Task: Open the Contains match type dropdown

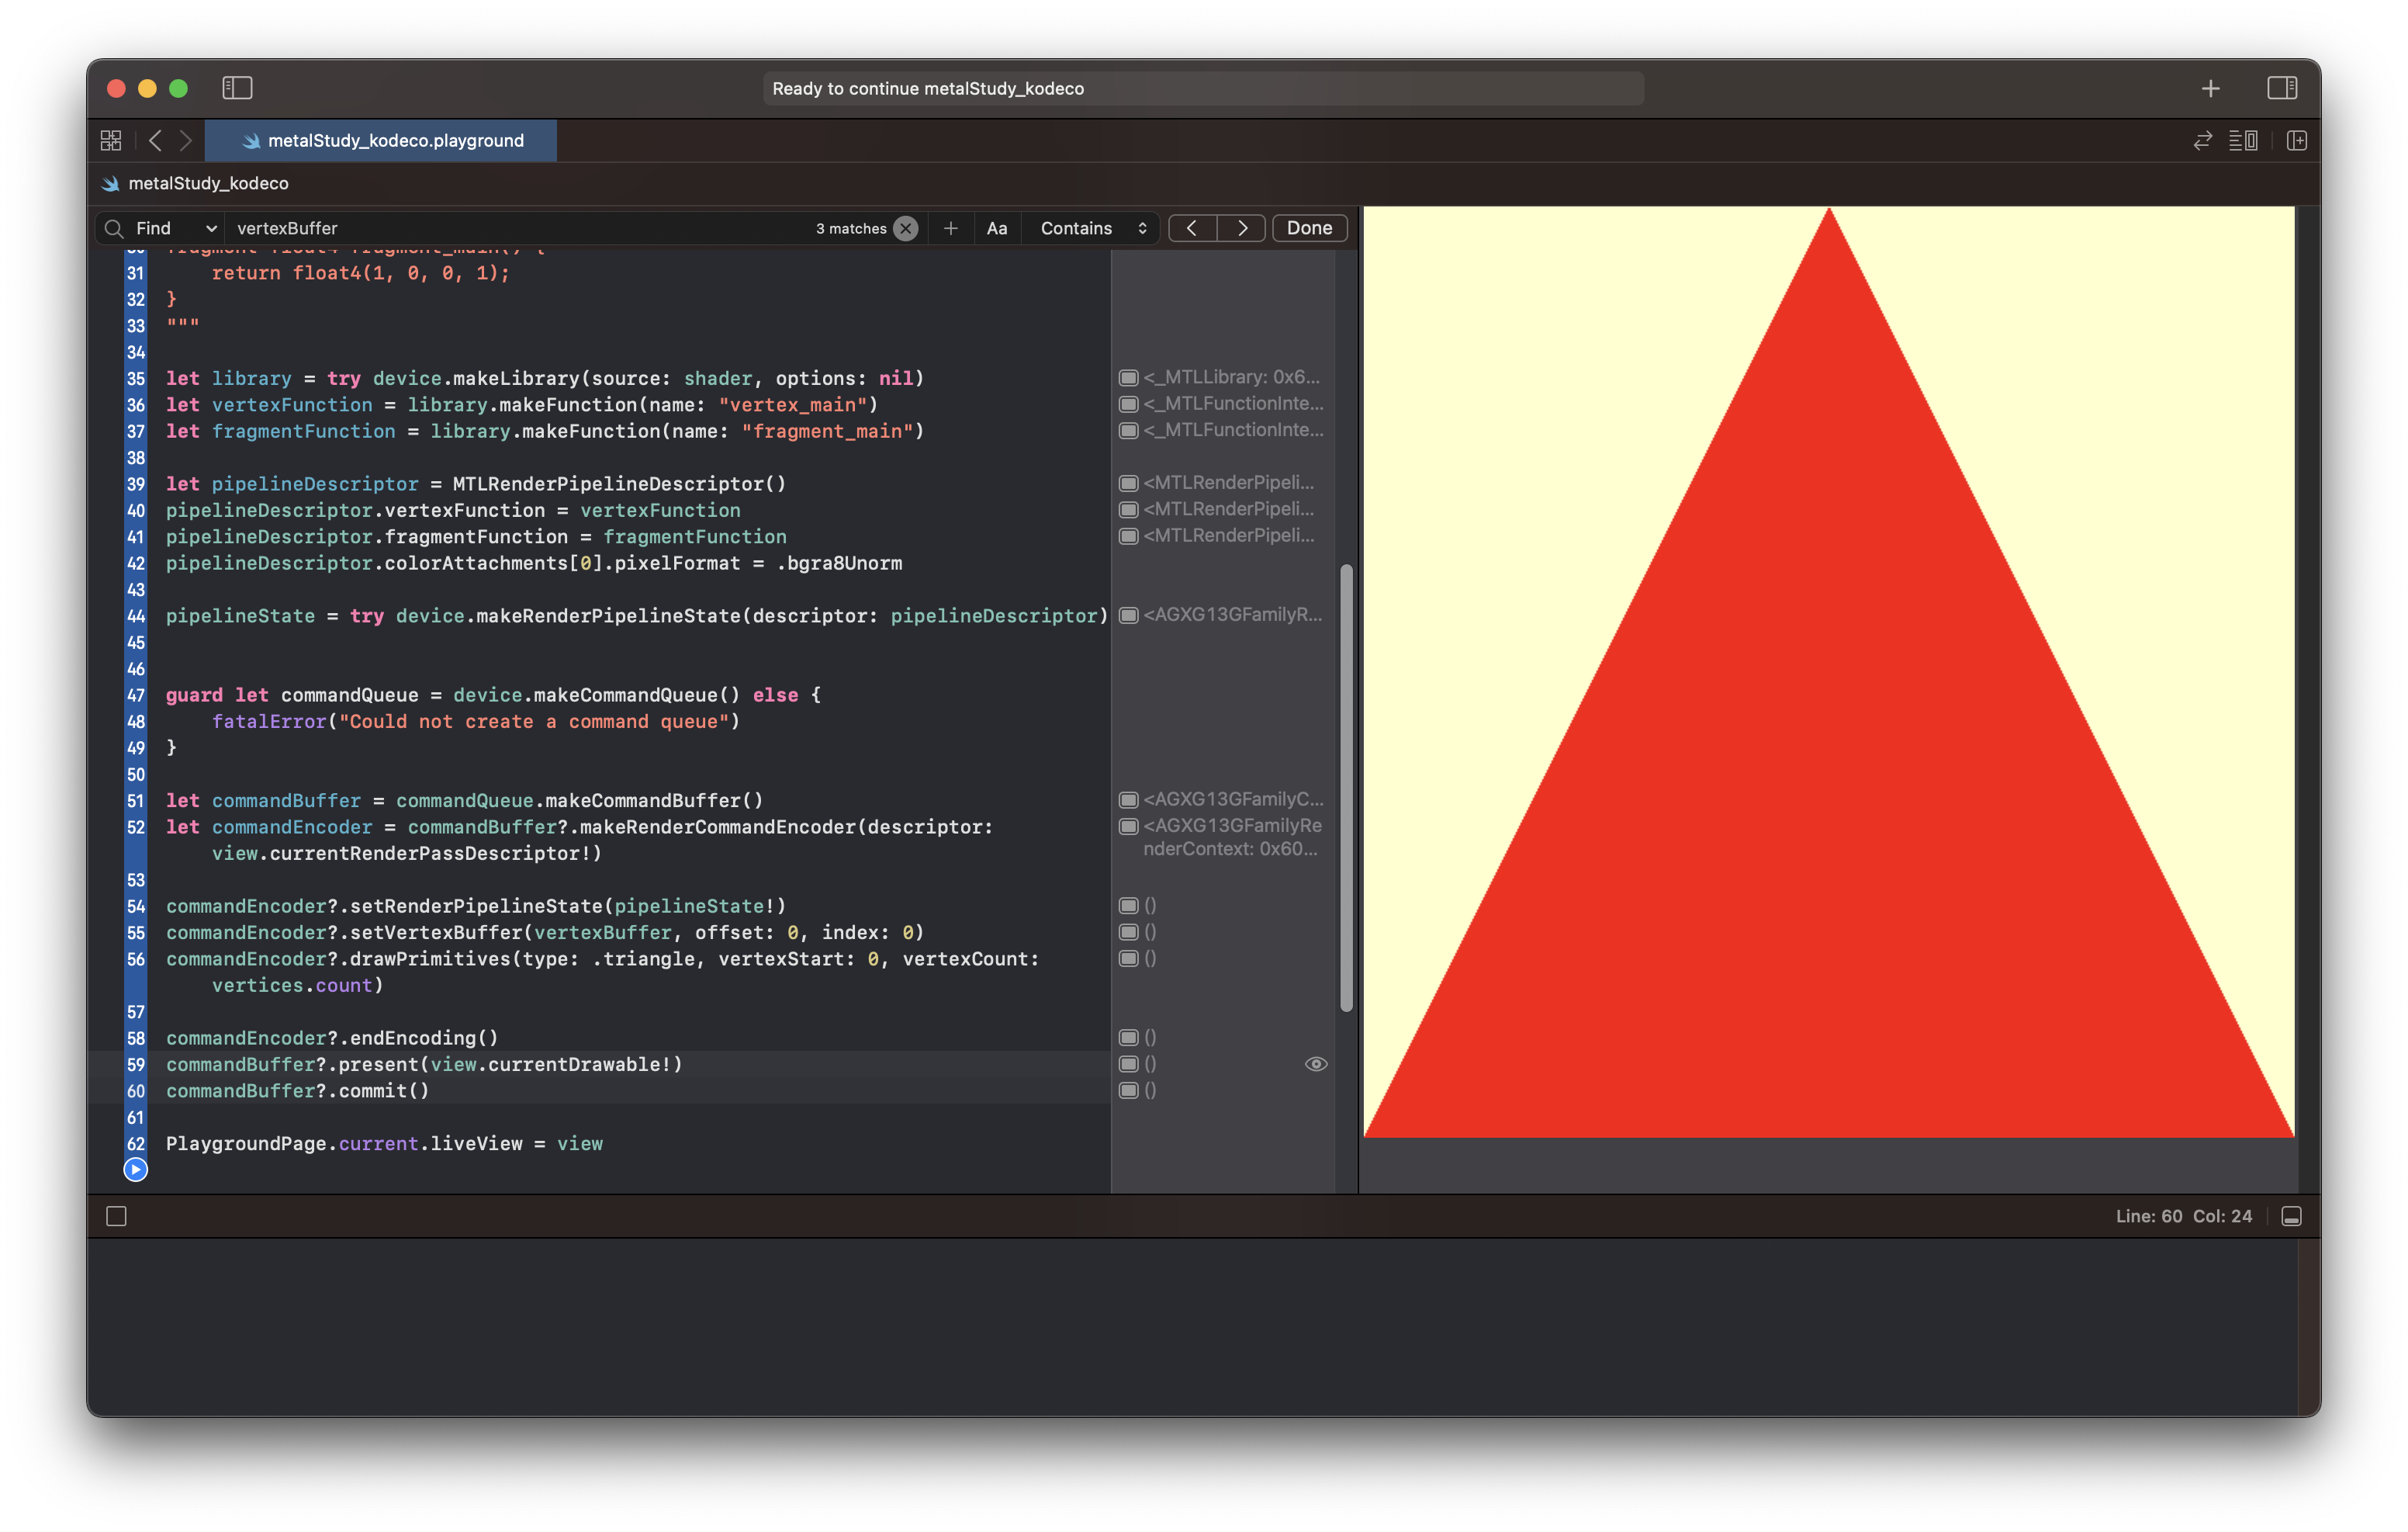Action: pos(1092,228)
